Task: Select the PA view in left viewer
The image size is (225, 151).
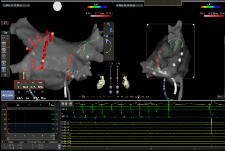Action: click(83, 97)
